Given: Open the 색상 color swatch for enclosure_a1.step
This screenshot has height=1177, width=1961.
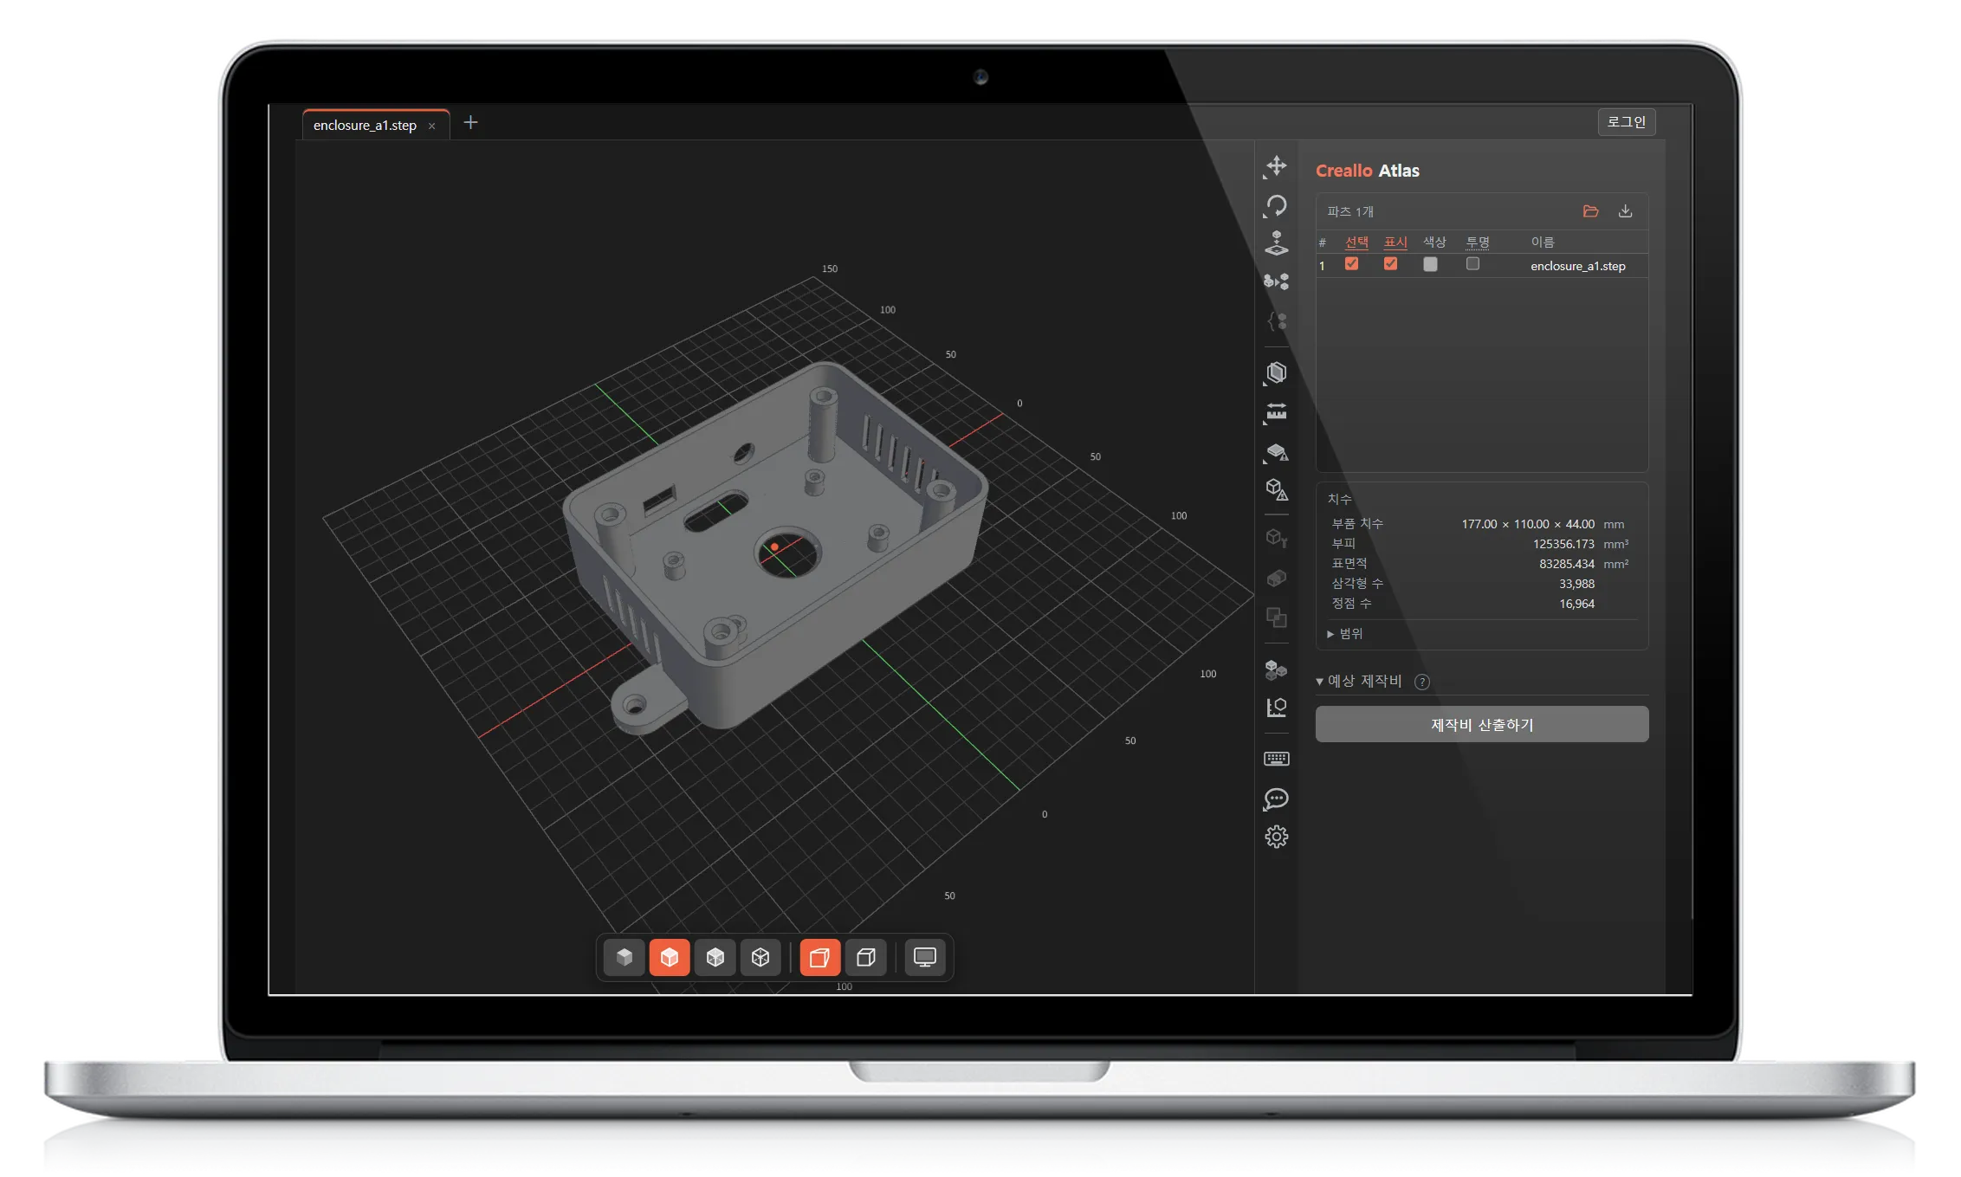Looking at the screenshot, I should (1430, 264).
